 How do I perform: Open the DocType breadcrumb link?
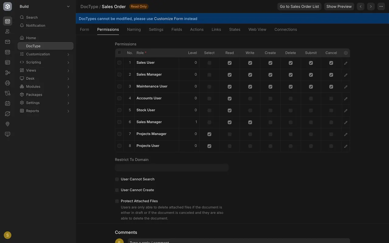coord(89,6)
